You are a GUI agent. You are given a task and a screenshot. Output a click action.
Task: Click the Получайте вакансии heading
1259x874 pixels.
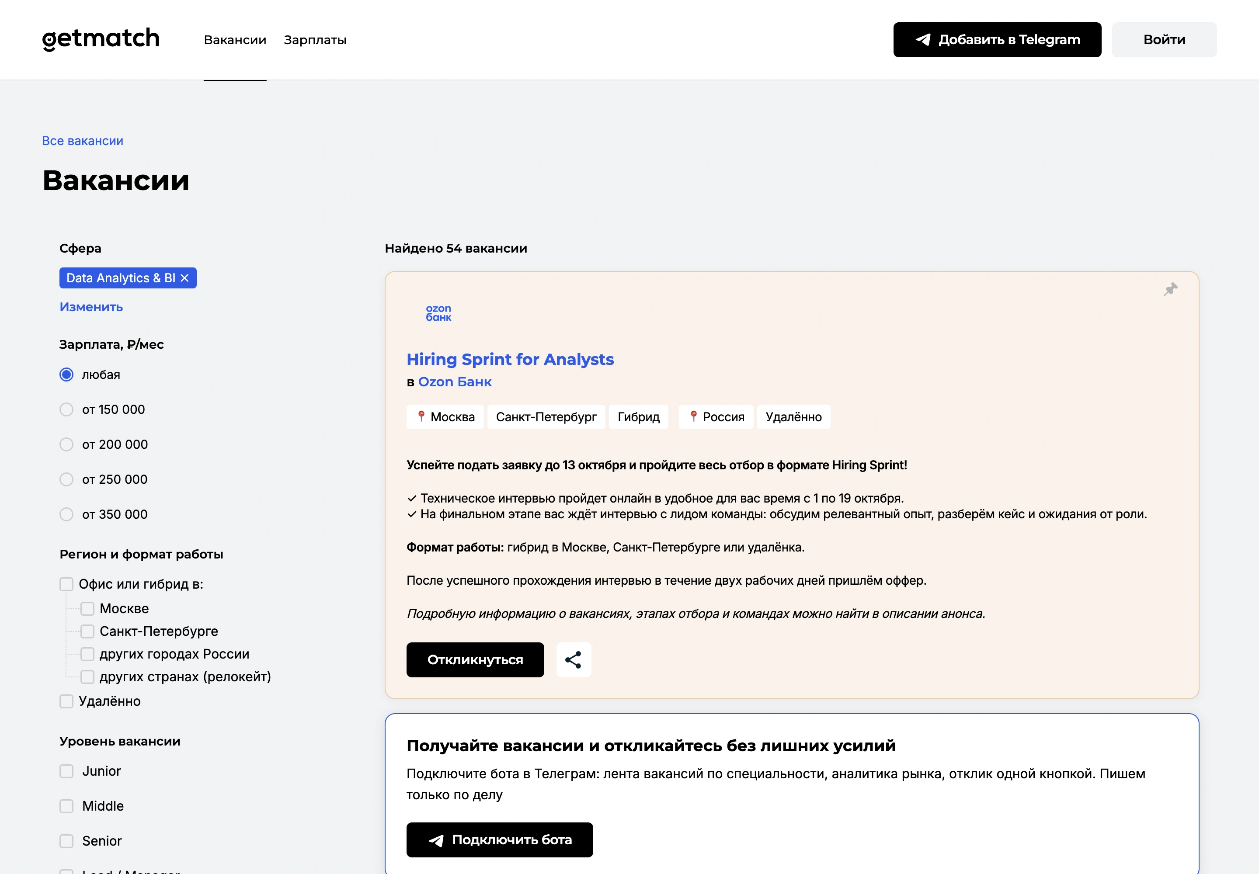(x=651, y=746)
